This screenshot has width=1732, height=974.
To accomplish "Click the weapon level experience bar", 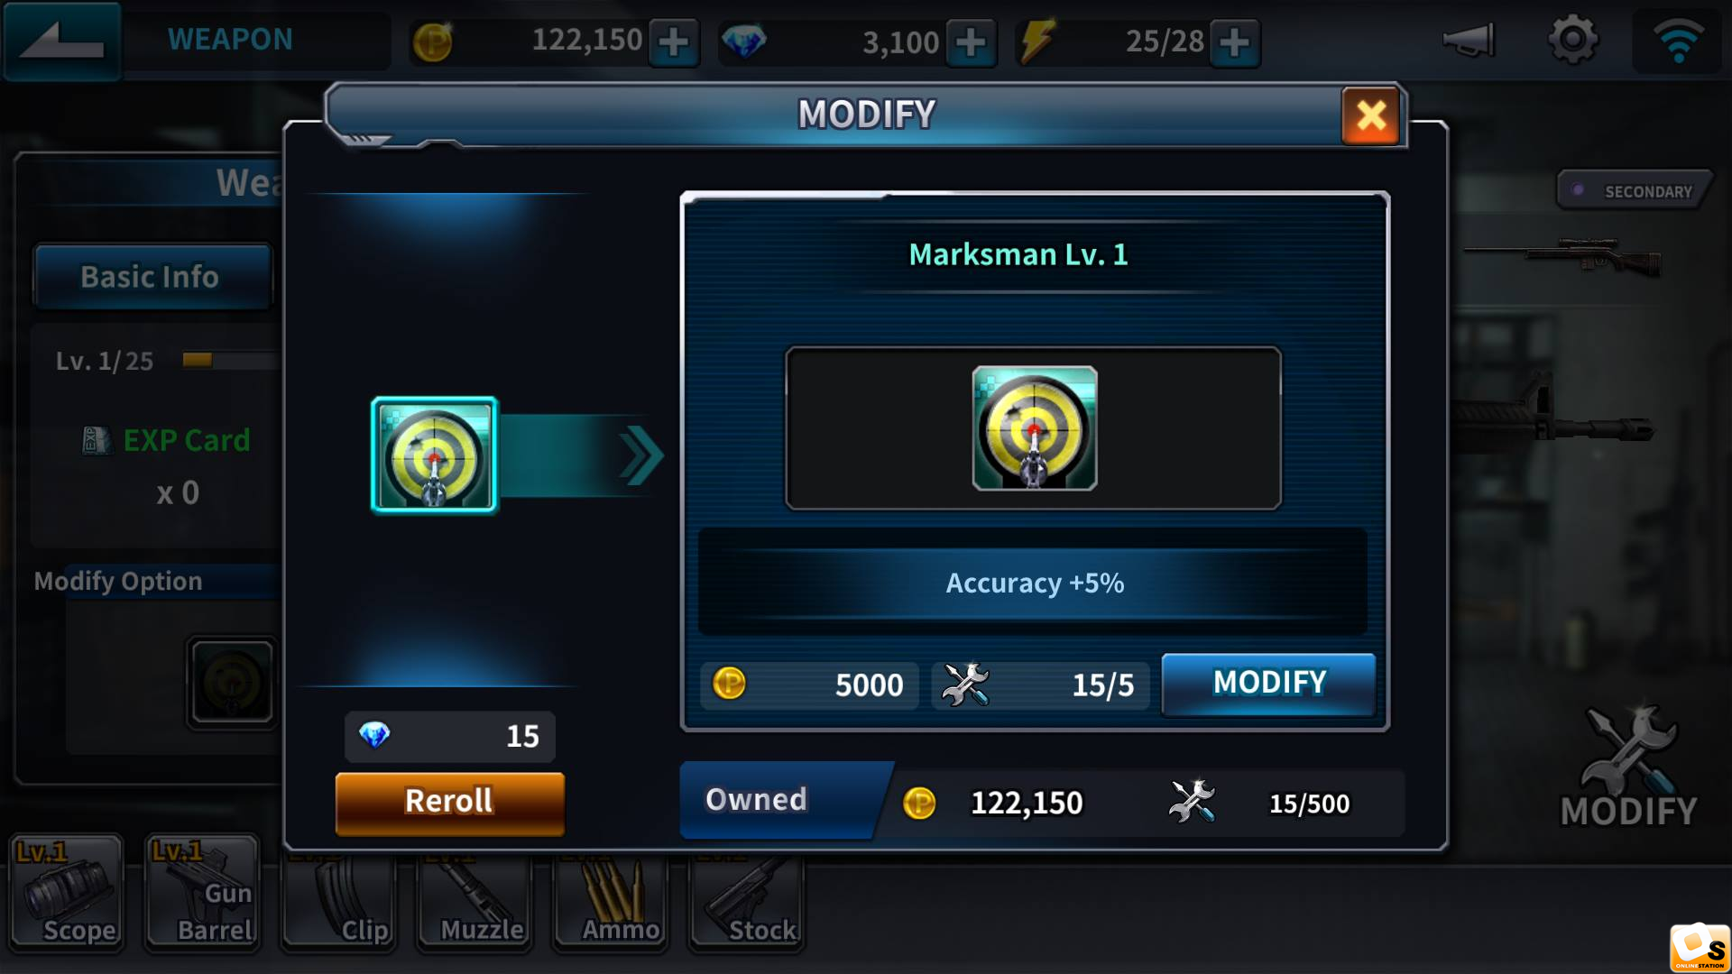I will [x=230, y=361].
